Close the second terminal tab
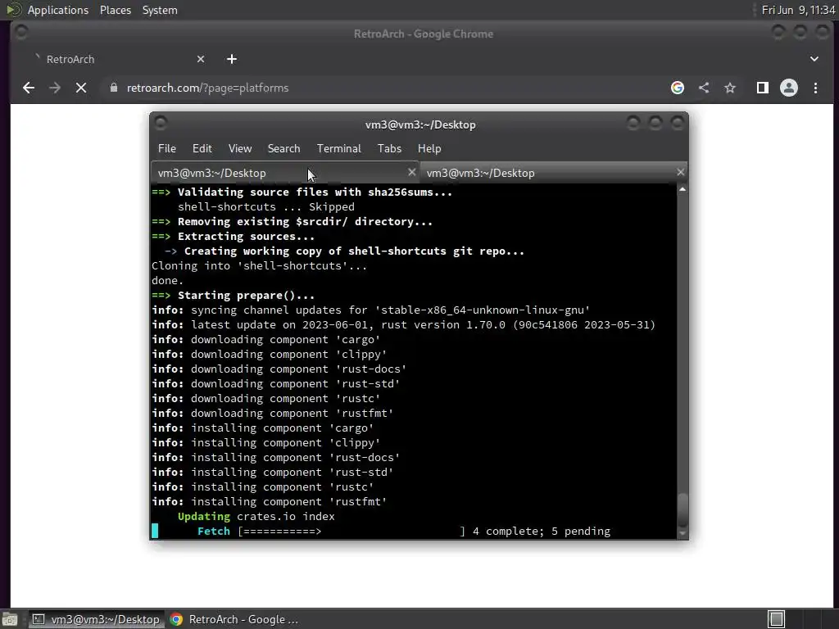Image resolution: width=839 pixels, height=629 pixels. click(680, 172)
